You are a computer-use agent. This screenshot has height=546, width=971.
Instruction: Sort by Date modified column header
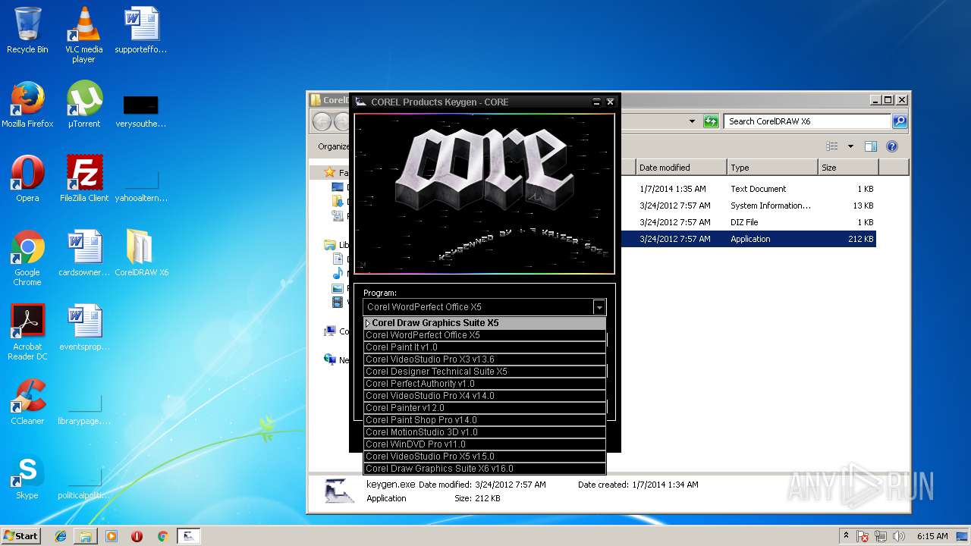(681, 168)
